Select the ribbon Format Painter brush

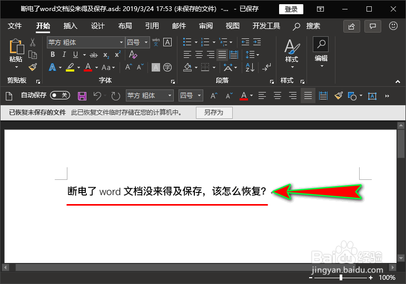(33, 67)
